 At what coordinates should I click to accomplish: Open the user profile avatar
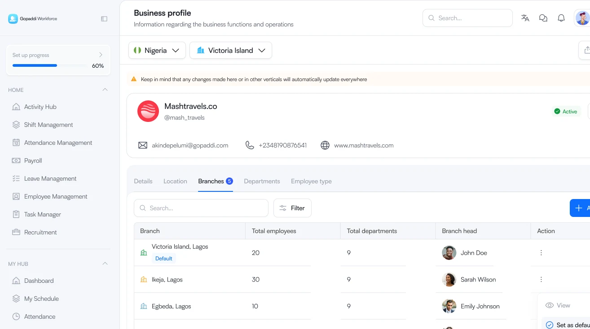(582, 18)
